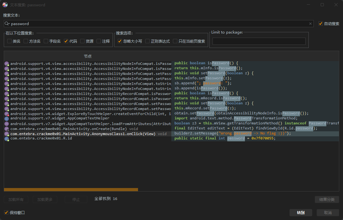
Task: Click method icon of row with this.mInfo.setPassword(z)
Action: [7, 79]
